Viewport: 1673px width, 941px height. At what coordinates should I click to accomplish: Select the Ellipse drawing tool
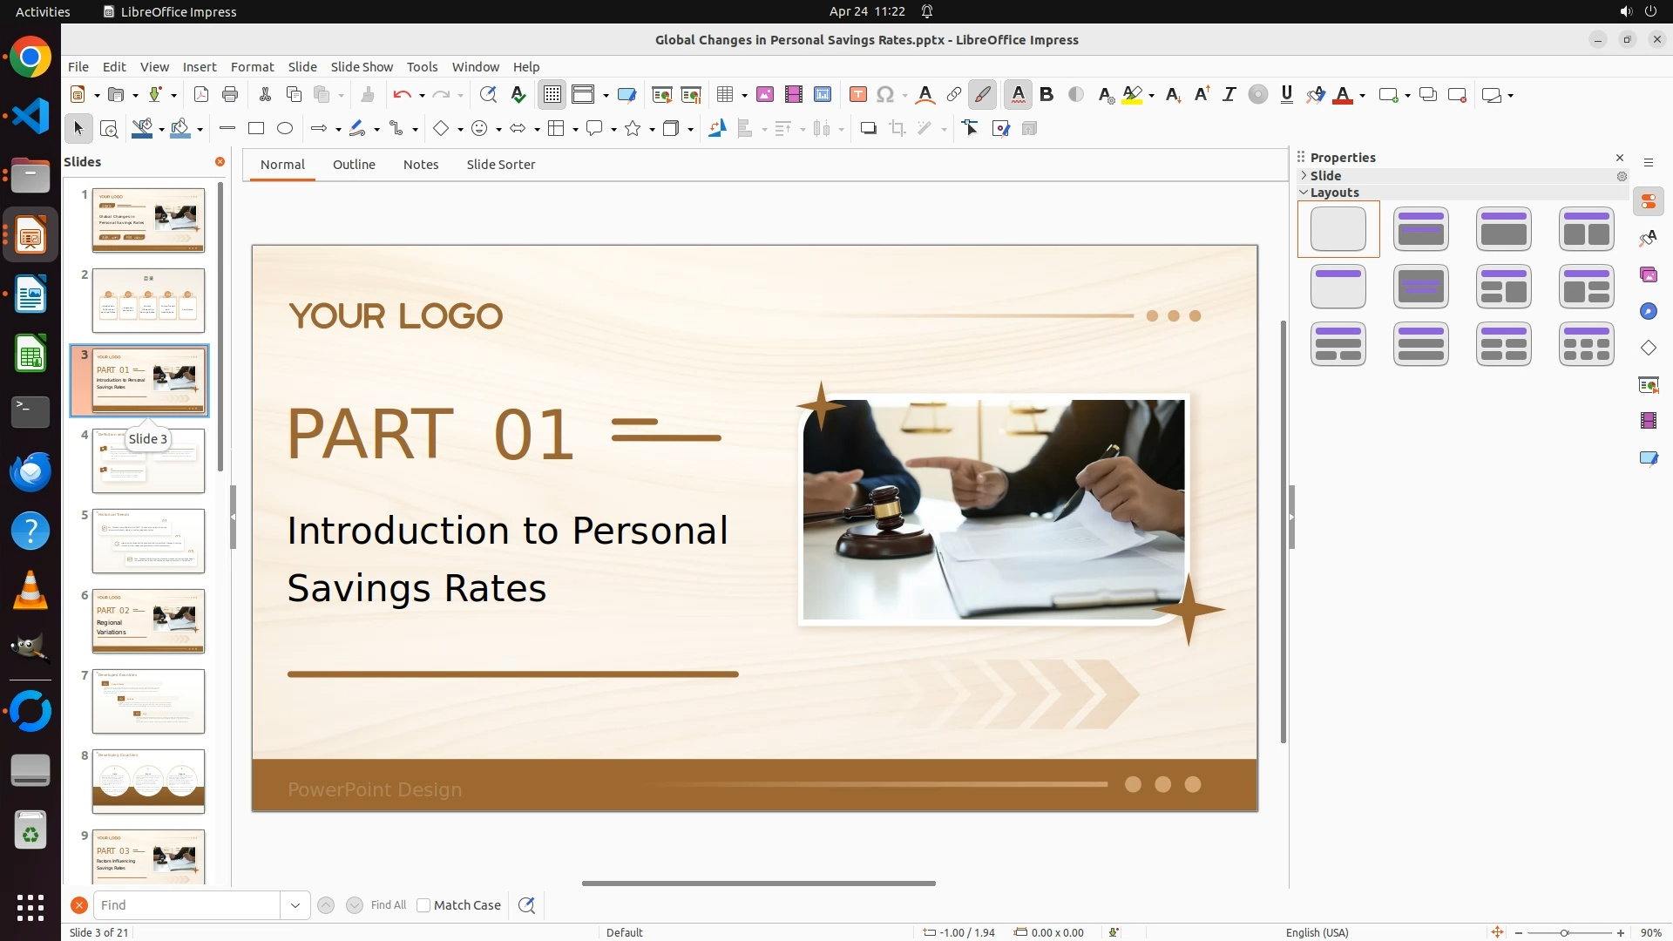click(285, 129)
